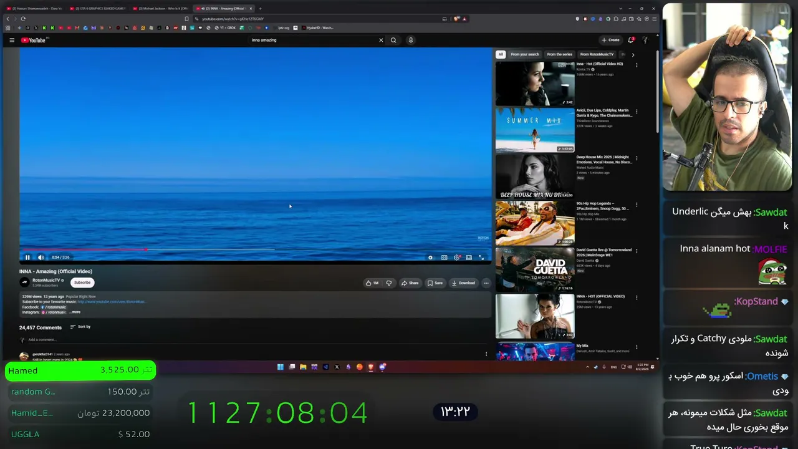Open the YouTube guide hamburger menu
The width and height of the screenshot is (798, 449).
pos(11,40)
